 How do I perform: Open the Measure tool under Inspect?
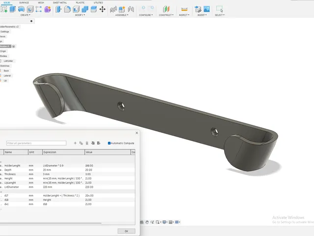pos(184,9)
